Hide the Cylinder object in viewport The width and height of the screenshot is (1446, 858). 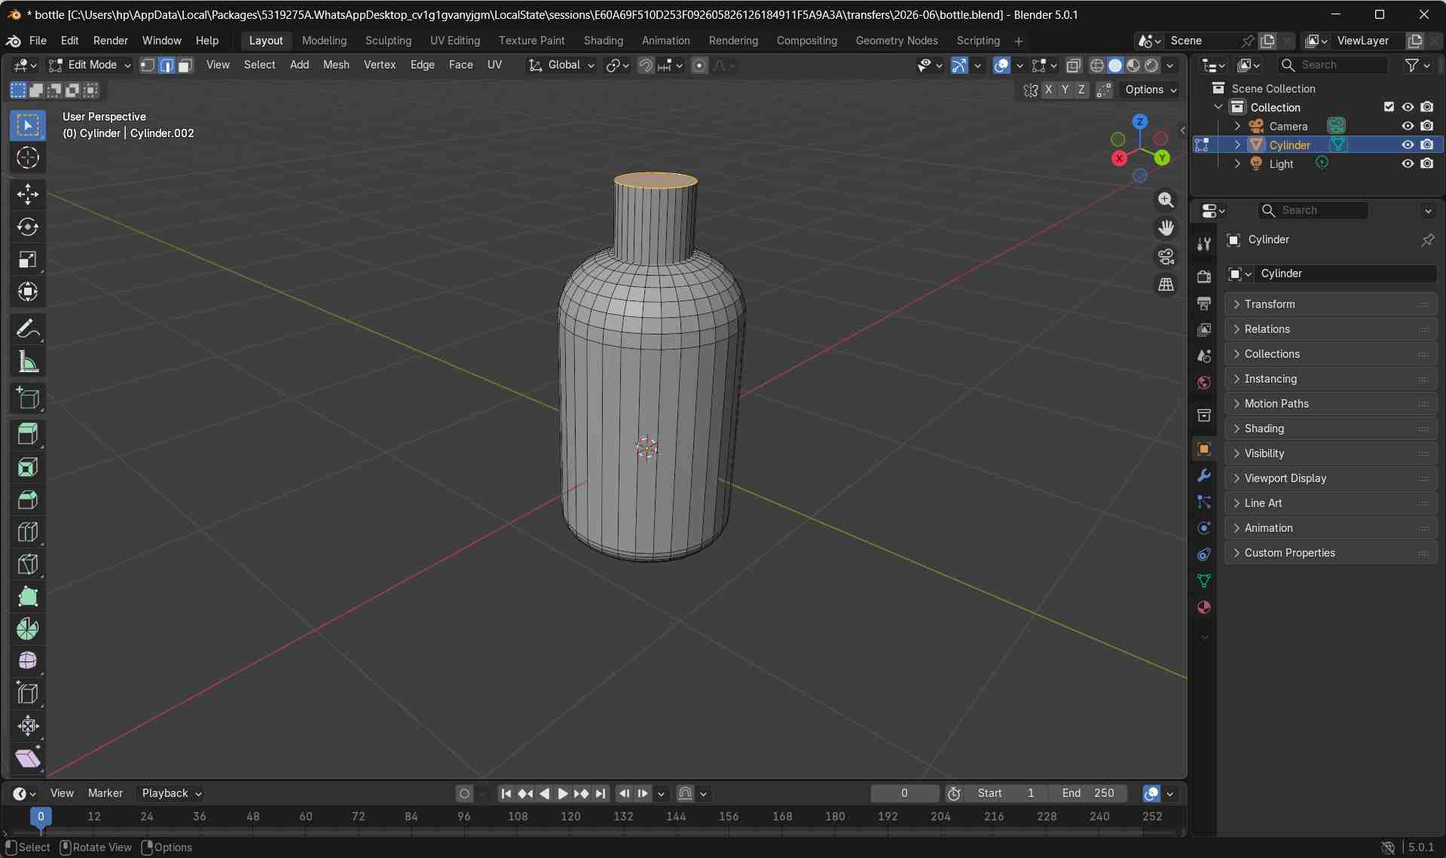pyautogui.click(x=1407, y=145)
